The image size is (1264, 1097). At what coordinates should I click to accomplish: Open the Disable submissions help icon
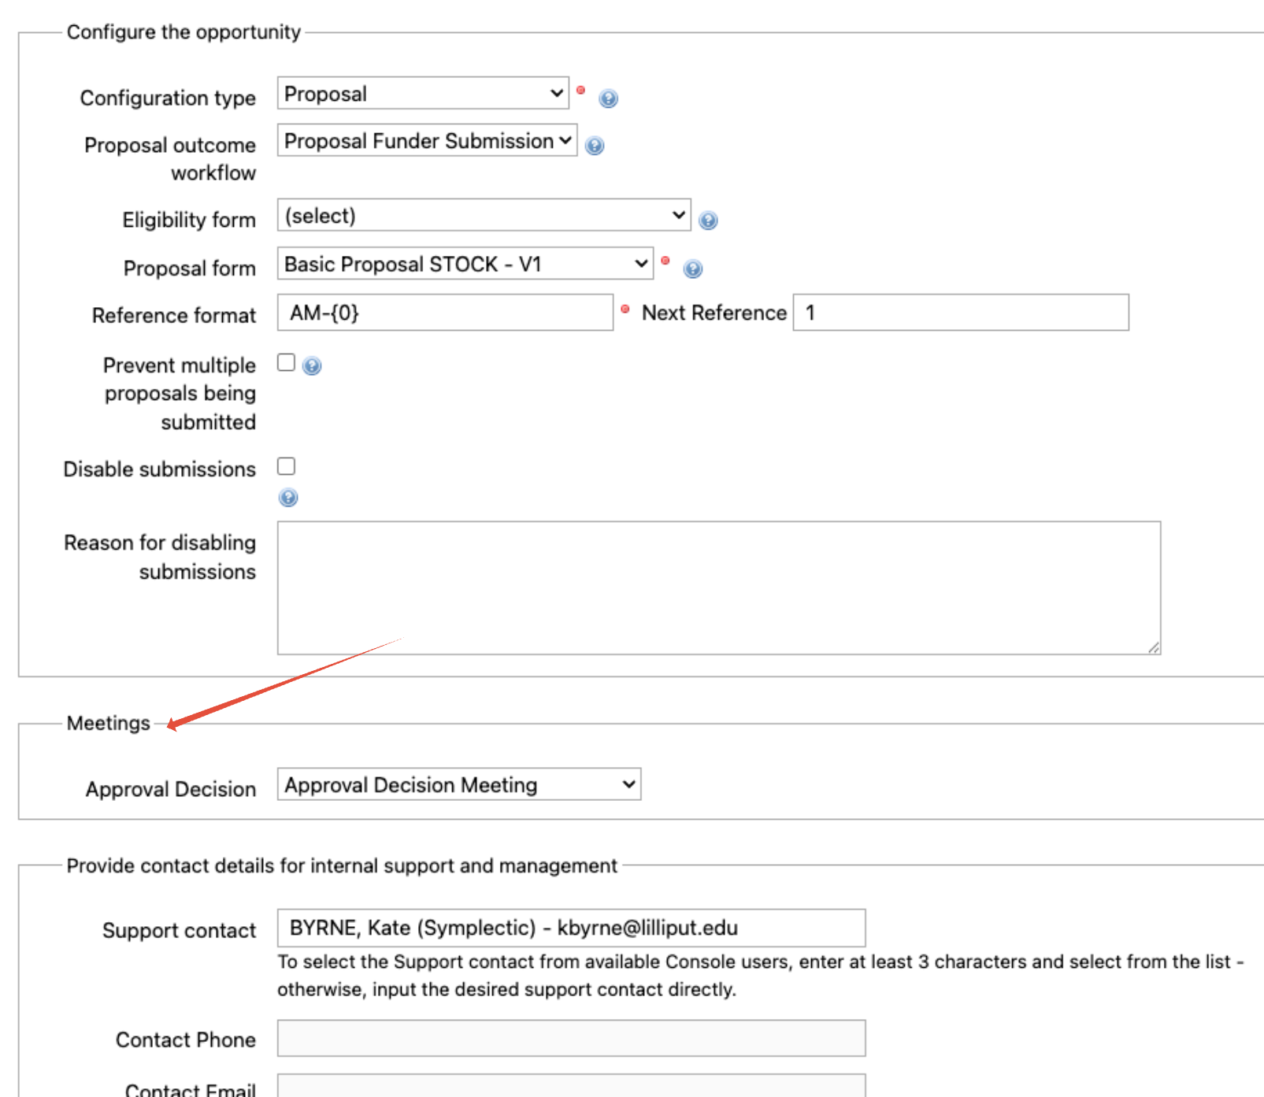pyautogui.click(x=288, y=498)
